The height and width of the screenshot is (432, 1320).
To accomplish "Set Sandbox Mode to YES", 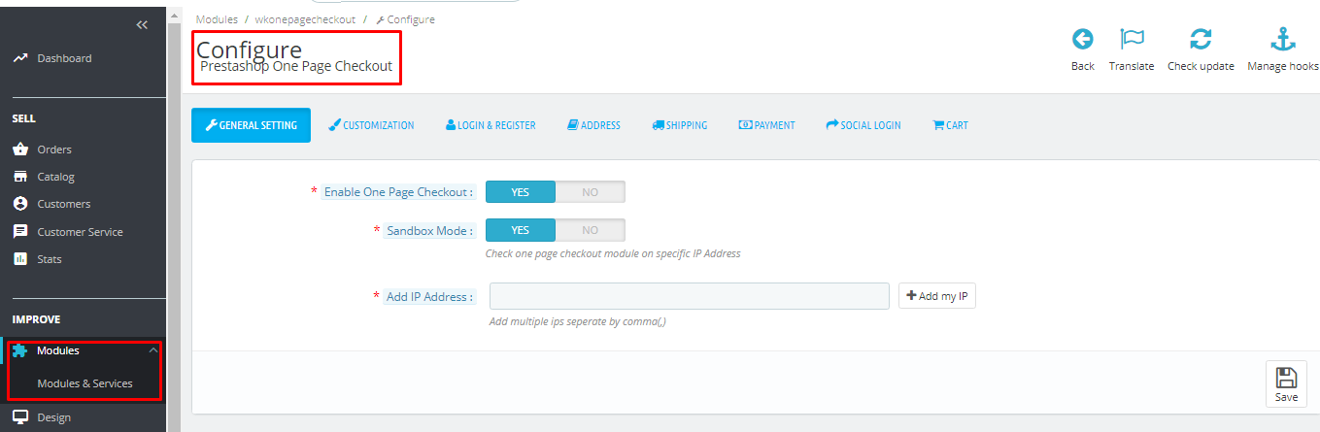I will tap(521, 230).
